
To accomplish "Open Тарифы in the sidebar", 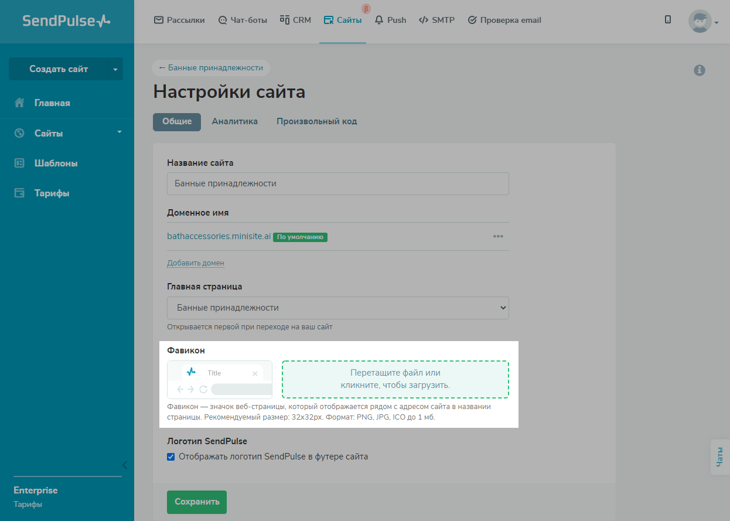I will pyautogui.click(x=52, y=193).
